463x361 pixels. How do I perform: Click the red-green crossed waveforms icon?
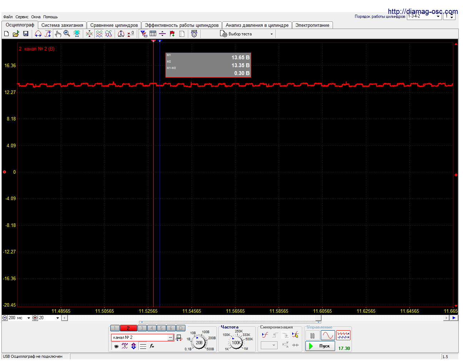pos(89,34)
